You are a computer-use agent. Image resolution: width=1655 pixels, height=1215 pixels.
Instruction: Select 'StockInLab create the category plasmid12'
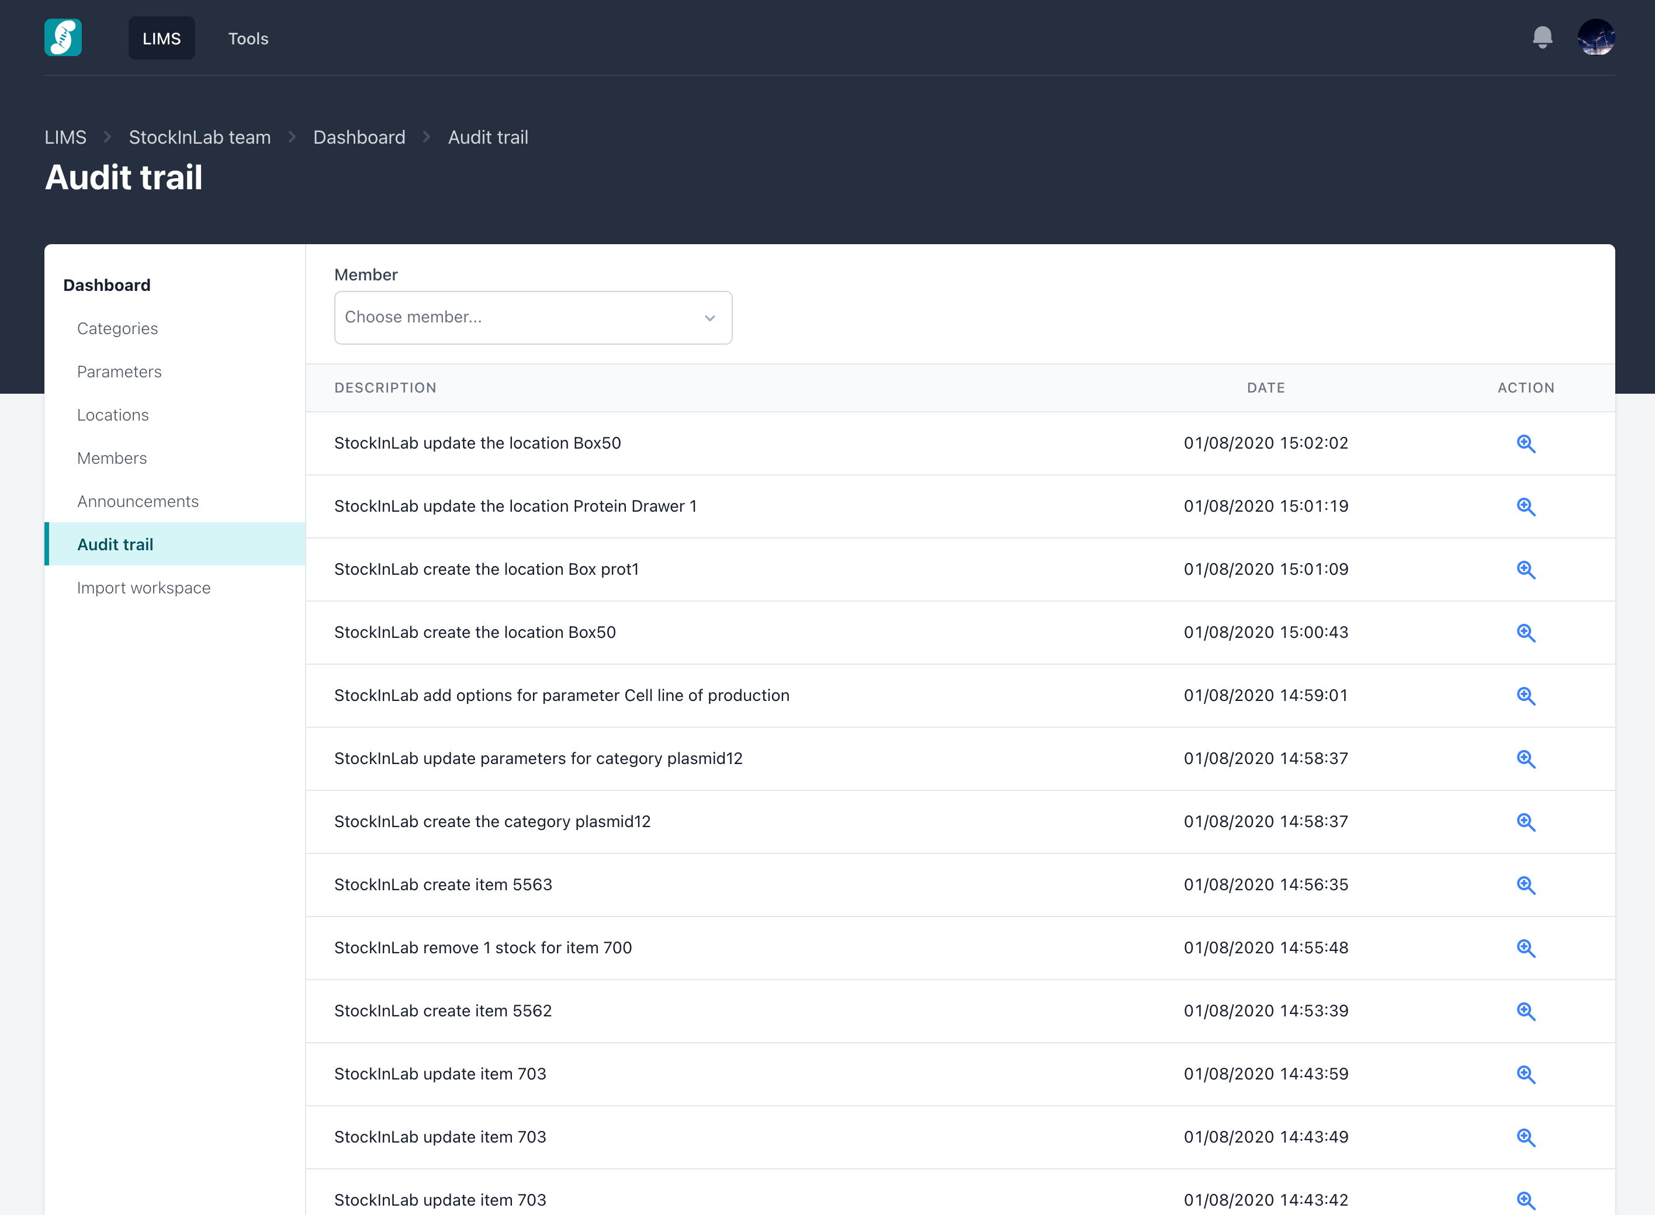click(x=492, y=822)
